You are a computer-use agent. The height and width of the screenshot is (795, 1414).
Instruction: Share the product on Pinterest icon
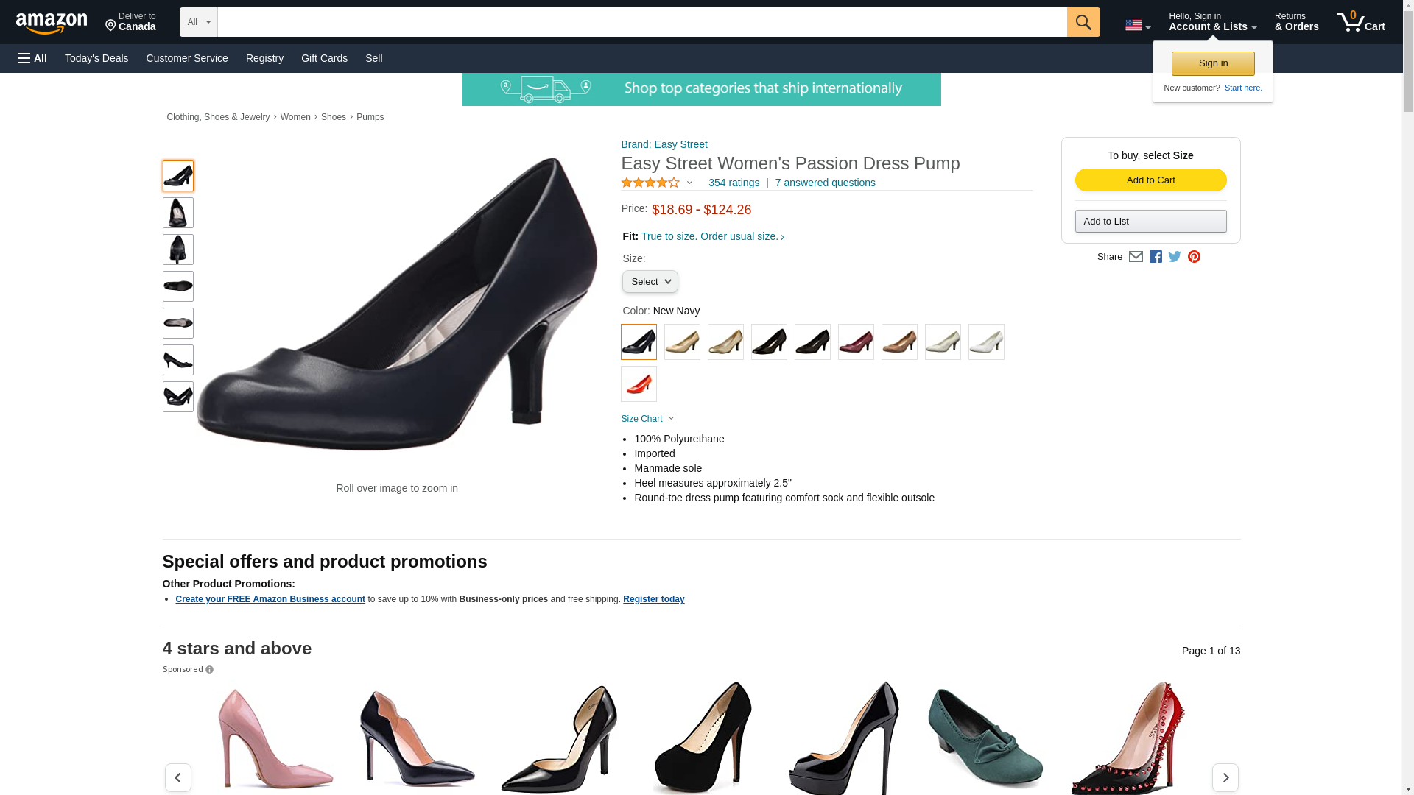[1194, 257]
